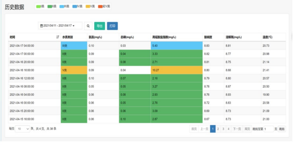Image resolution: width=299 pixels, height=146 pixels.
Task: Click the V类 yellow legend swatch
Action: click(x=88, y=6)
